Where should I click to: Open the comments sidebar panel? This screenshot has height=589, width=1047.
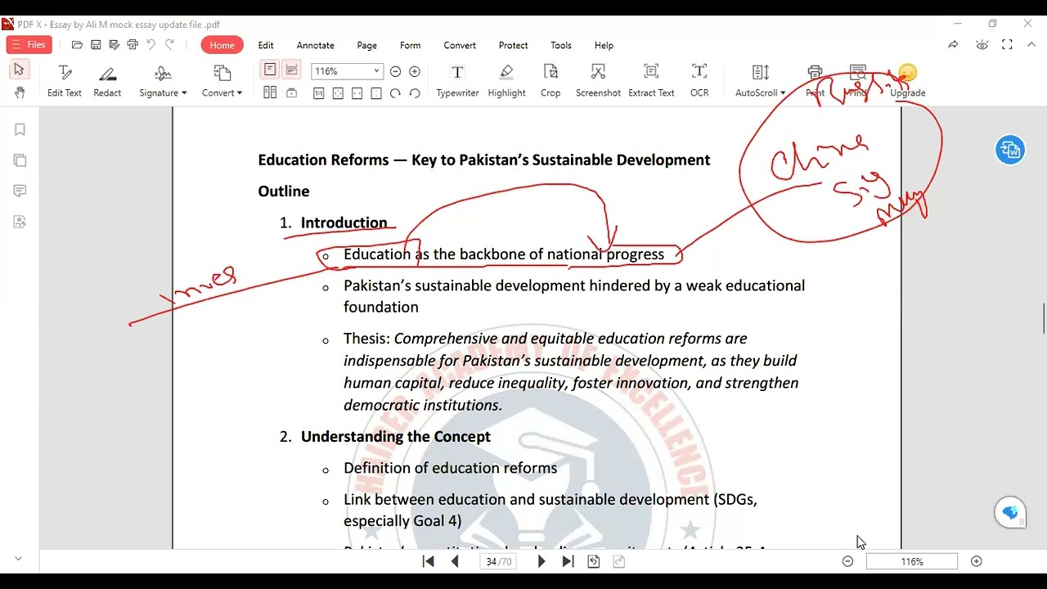click(x=20, y=191)
